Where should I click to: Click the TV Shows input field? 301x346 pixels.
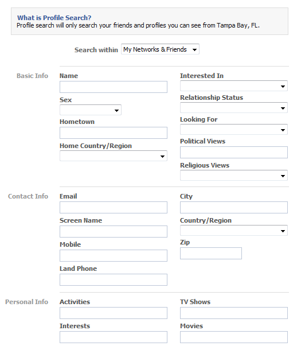point(234,313)
